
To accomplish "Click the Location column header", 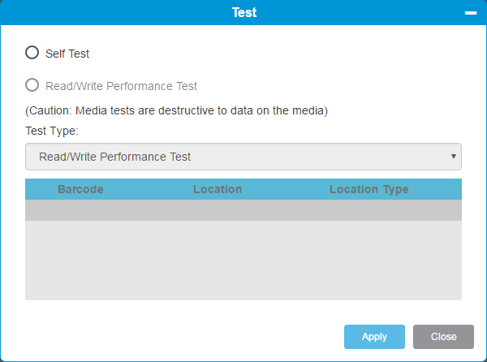I will 218,189.
